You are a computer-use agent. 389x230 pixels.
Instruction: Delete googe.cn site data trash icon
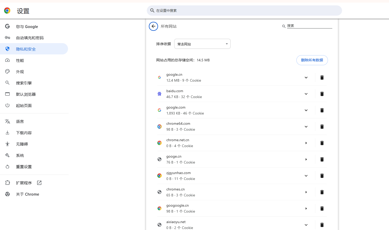pyautogui.click(x=322, y=159)
